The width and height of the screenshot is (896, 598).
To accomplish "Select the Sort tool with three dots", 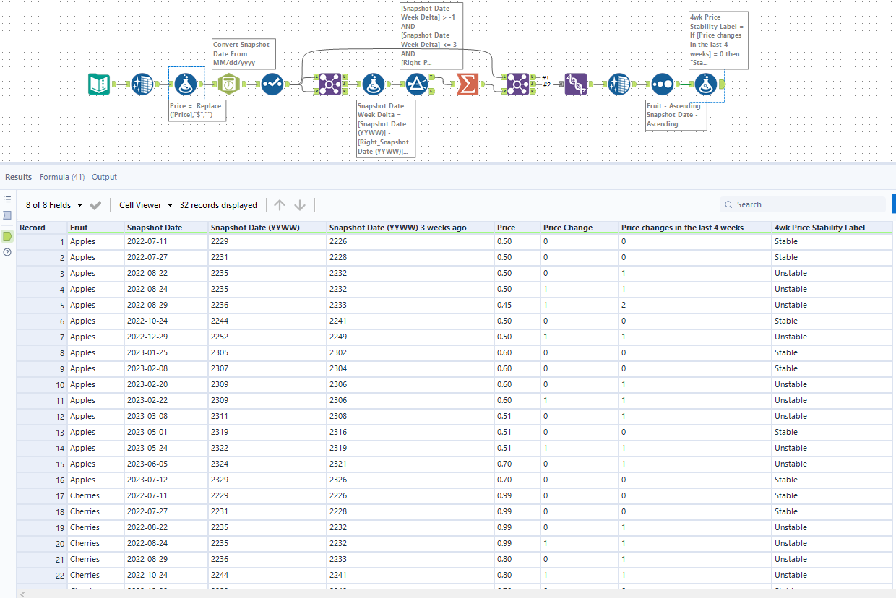I will click(662, 84).
